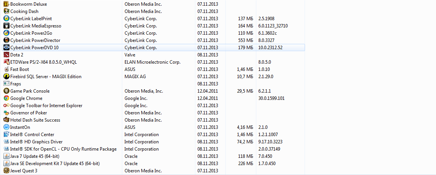
Task: Select Intel Control Center program name
Action: coord(32,134)
